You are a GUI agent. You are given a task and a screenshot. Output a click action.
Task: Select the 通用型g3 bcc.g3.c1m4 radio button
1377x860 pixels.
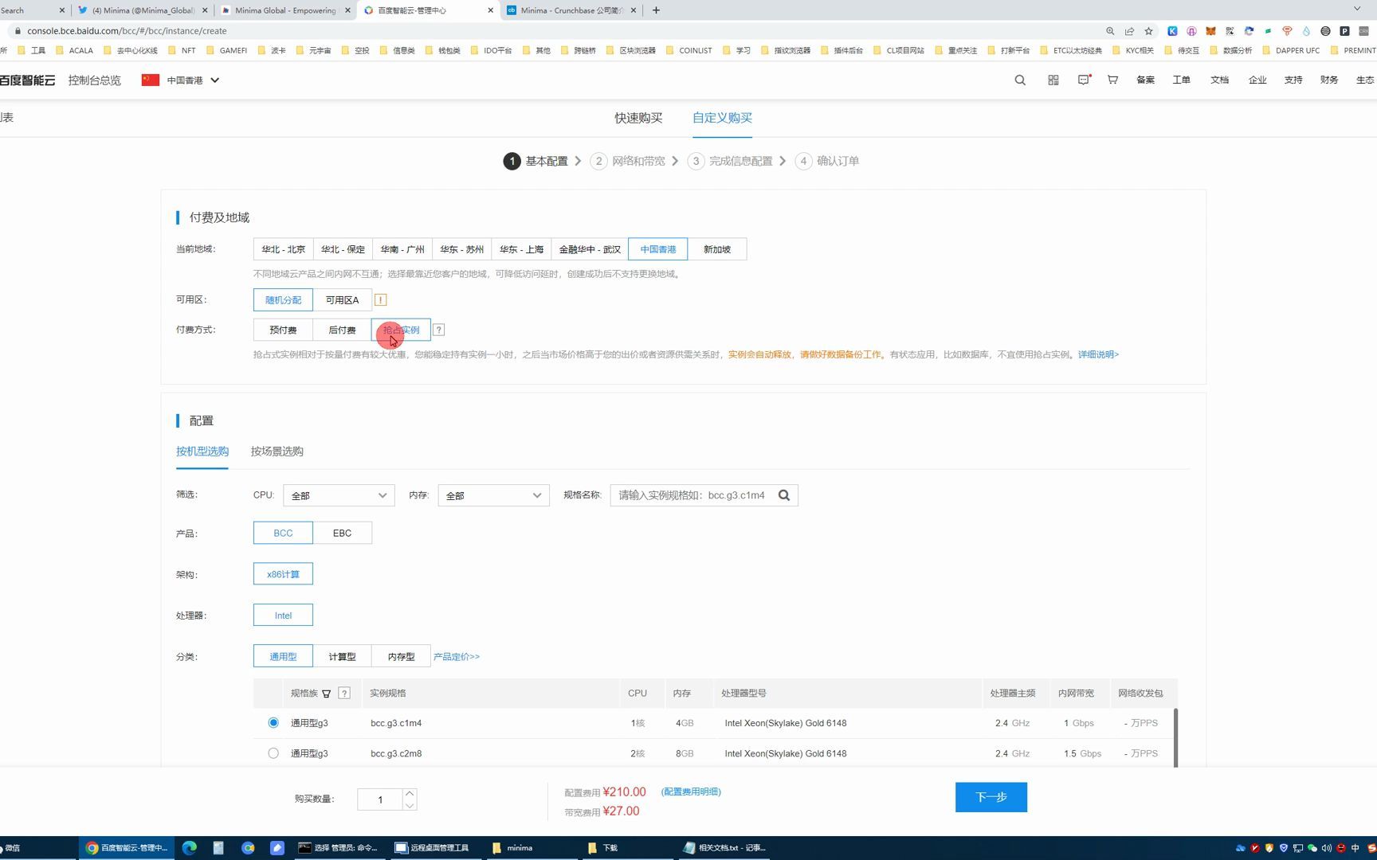[x=273, y=723]
